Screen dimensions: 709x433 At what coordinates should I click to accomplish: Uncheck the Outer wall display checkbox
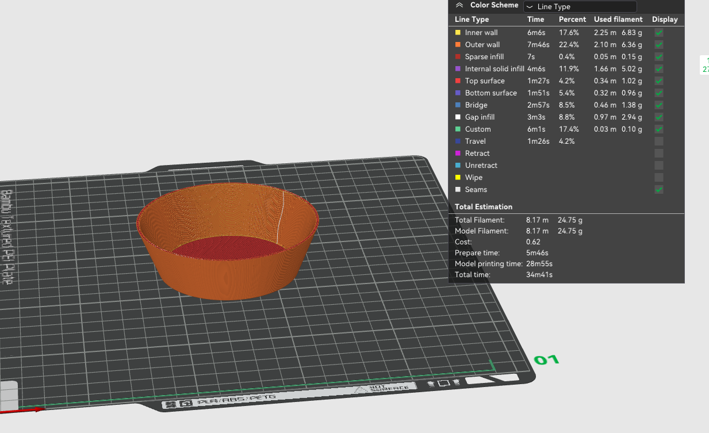659,45
